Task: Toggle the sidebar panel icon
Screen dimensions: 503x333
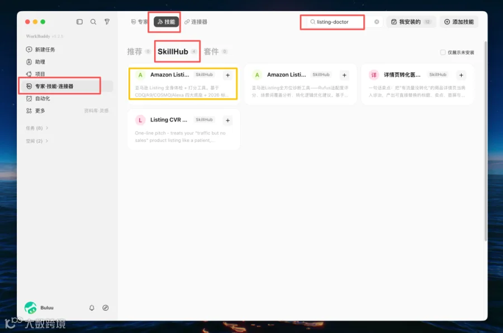Action: pyautogui.click(x=79, y=22)
